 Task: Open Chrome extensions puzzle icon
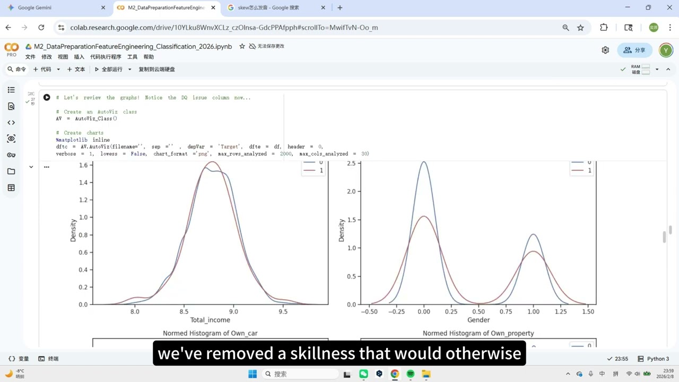point(604,28)
